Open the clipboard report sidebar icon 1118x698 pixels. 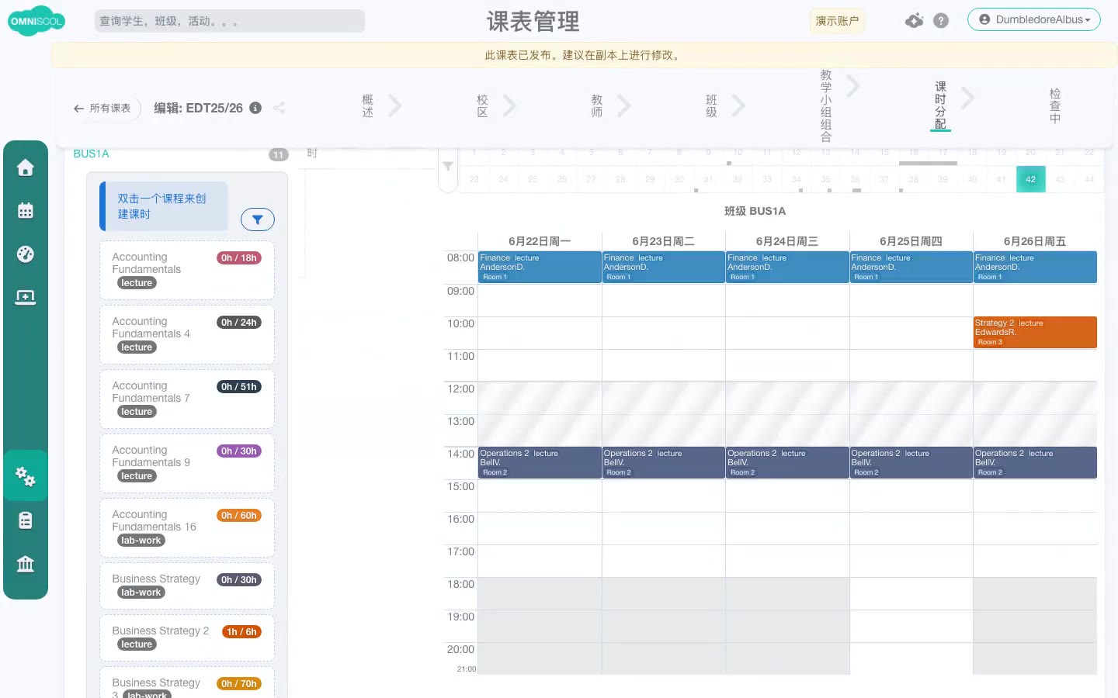tap(26, 520)
